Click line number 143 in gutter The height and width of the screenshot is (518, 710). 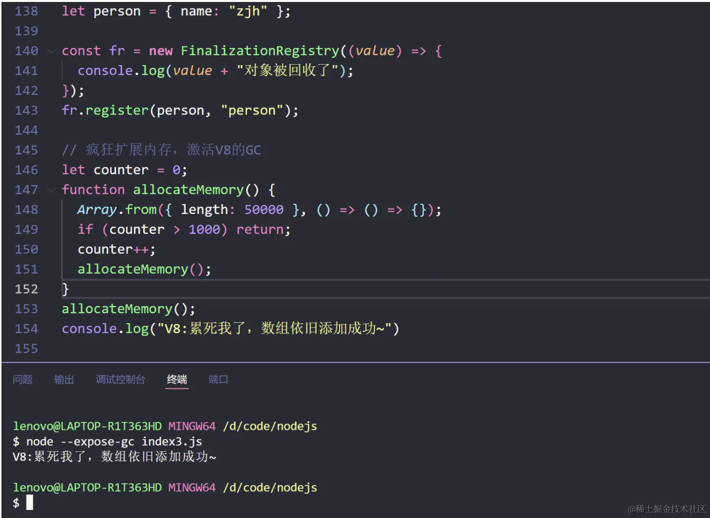coord(26,111)
